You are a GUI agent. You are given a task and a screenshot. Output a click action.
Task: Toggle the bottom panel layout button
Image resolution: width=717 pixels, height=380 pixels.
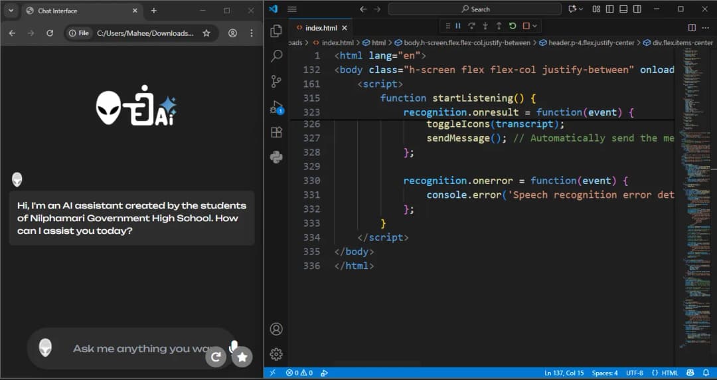tap(623, 9)
